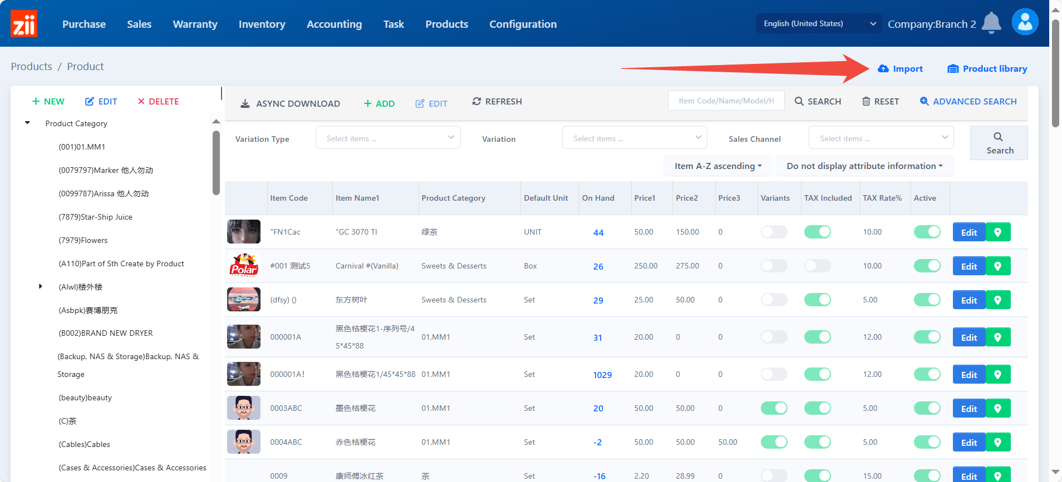The height and width of the screenshot is (482, 1062).
Task: Enable Variants toggle for "GC 3070 TI
Action: point(774,232)
